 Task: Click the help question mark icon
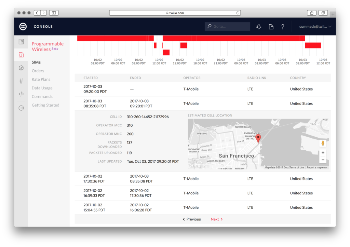(283, 27)
